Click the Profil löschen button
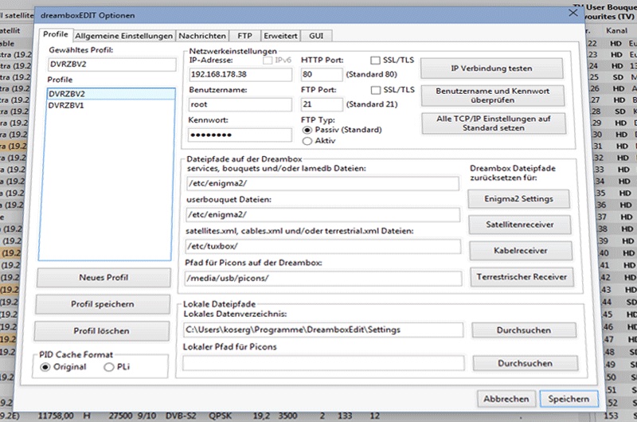 coord(102,331)
